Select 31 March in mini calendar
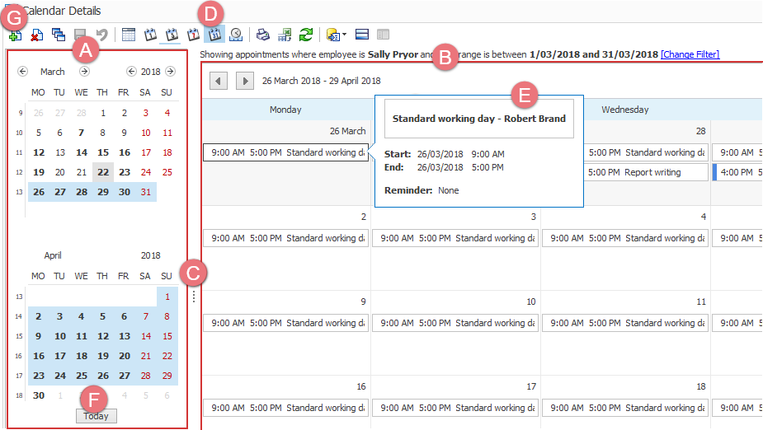763x430 pixels. pyautogui.click(x=146, y=192)
